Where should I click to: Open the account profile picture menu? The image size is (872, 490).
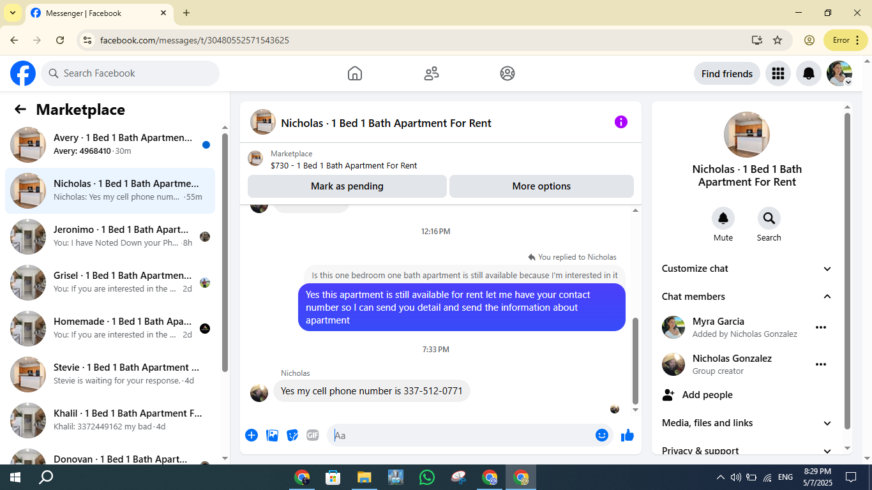pos(839,74)
